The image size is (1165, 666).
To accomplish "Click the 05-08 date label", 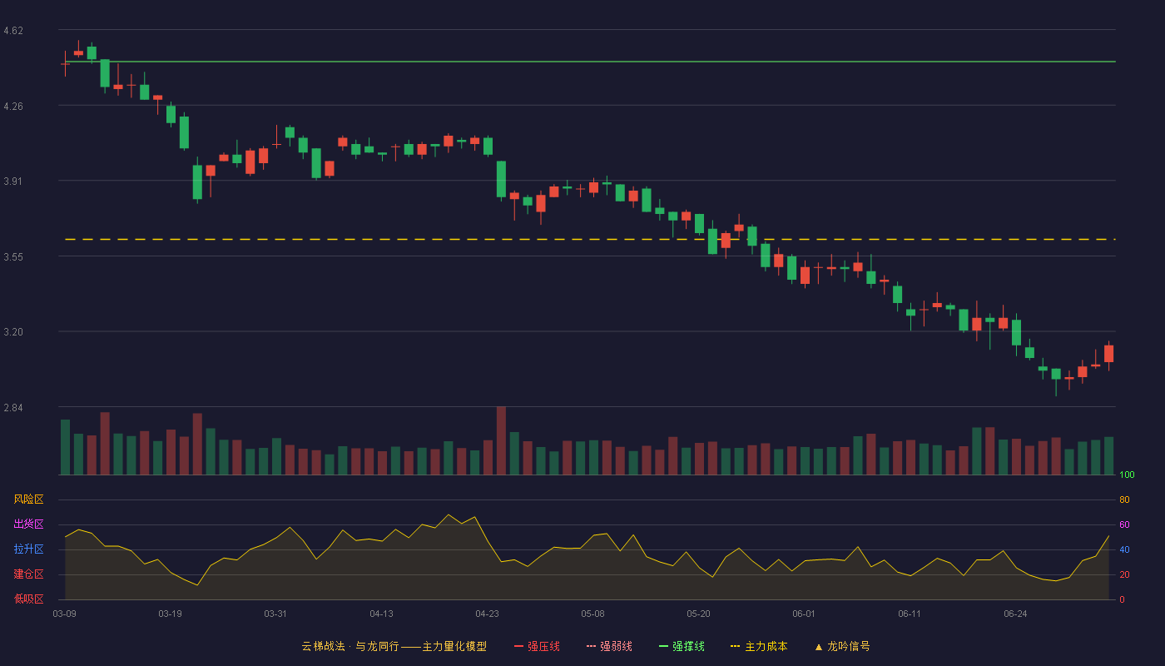I will click(592, 614).
